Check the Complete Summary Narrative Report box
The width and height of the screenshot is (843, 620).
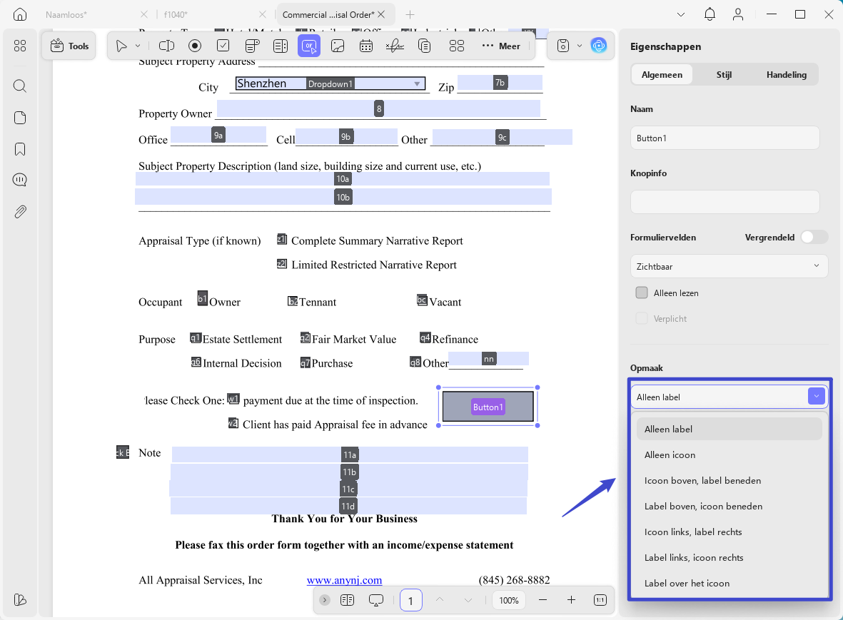click(x=282, y=239)
